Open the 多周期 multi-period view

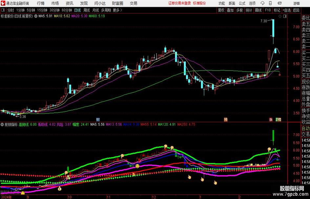[x=106, y=10]
